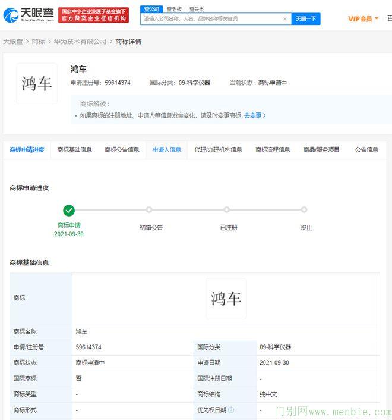The width and height of the screenshot is (392, 420).
Task: Go to 商标 in the breadcrumb
Action: [38, 42]
